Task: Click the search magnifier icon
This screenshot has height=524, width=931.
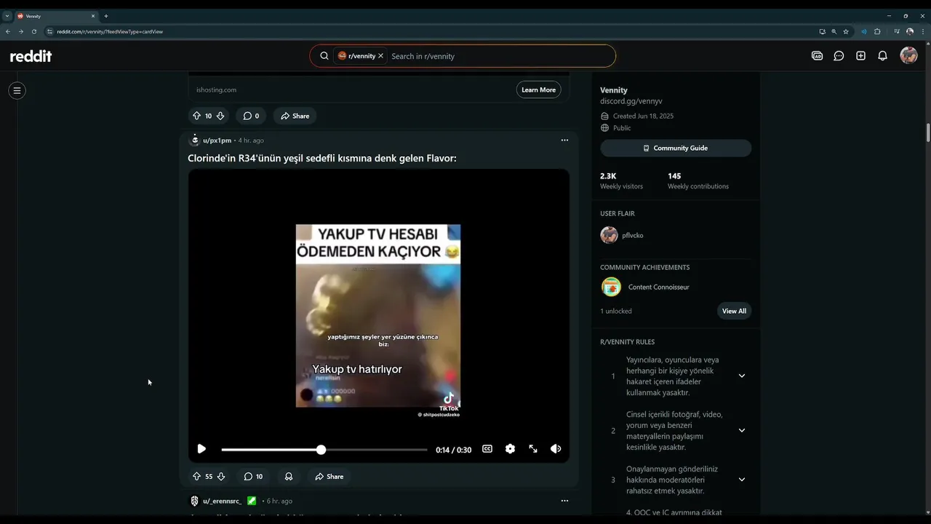Action: [x=324, y=56]
